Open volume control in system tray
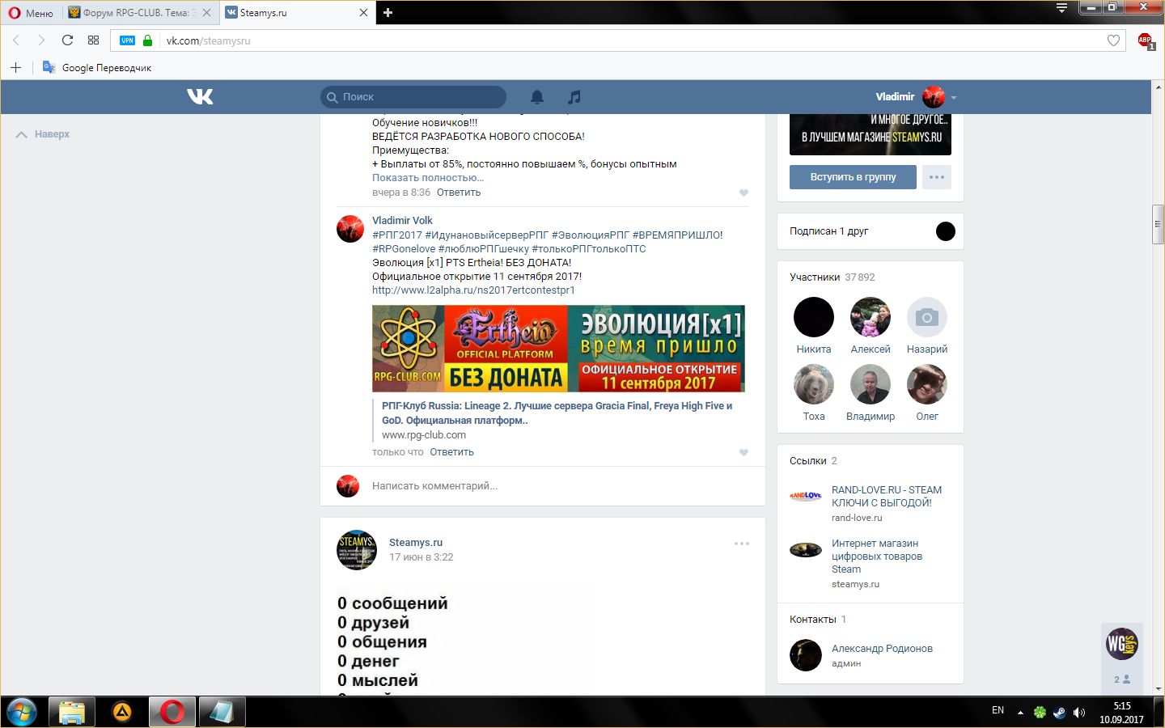The width and height of the screenshot is (1165, 728). coord(1079,713)
